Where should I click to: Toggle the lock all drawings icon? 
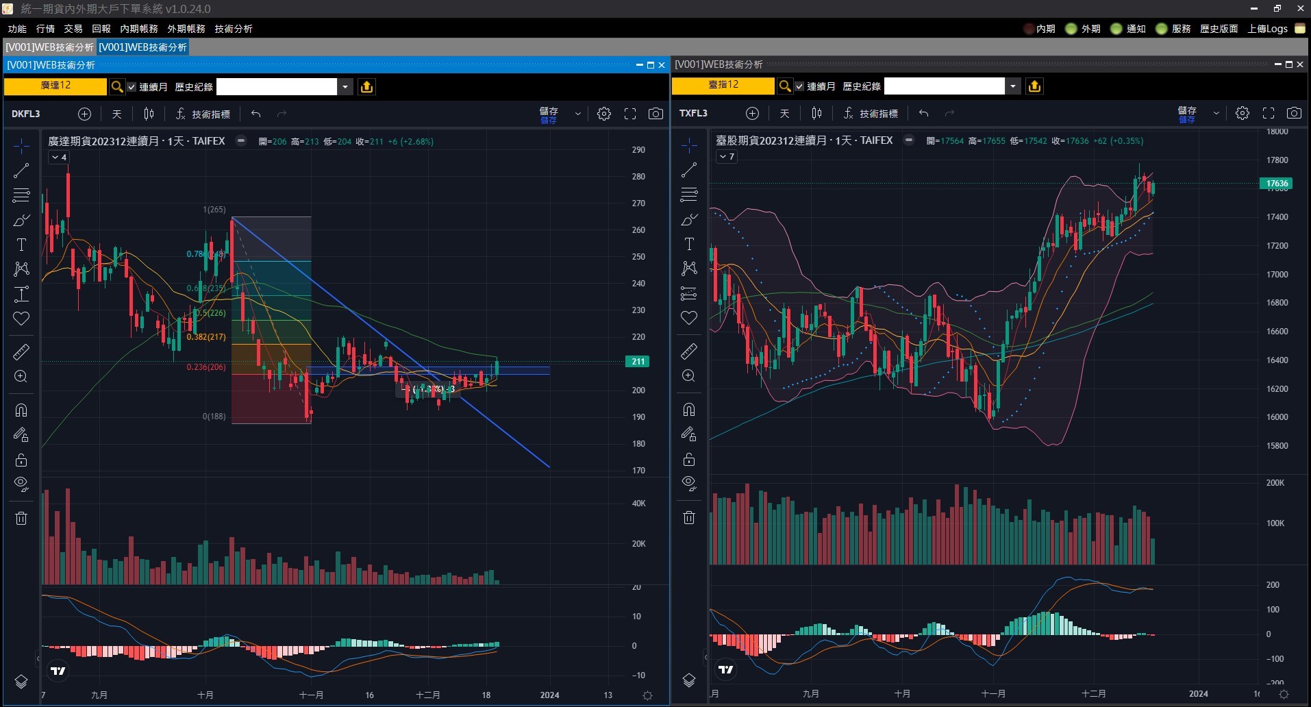[21, 460]
